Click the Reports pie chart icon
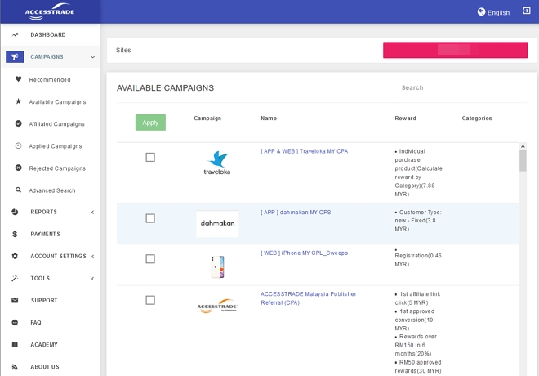539x376 pixels. coord(15,212)
